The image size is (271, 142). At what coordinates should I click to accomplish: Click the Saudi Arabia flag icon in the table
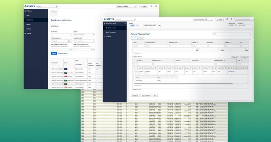[66, 80]
